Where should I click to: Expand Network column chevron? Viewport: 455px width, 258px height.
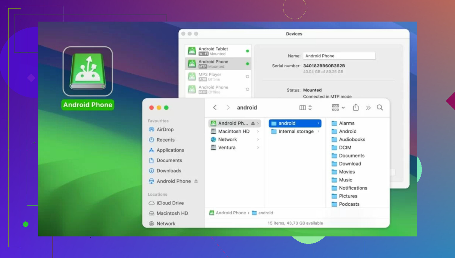(258, 139)
